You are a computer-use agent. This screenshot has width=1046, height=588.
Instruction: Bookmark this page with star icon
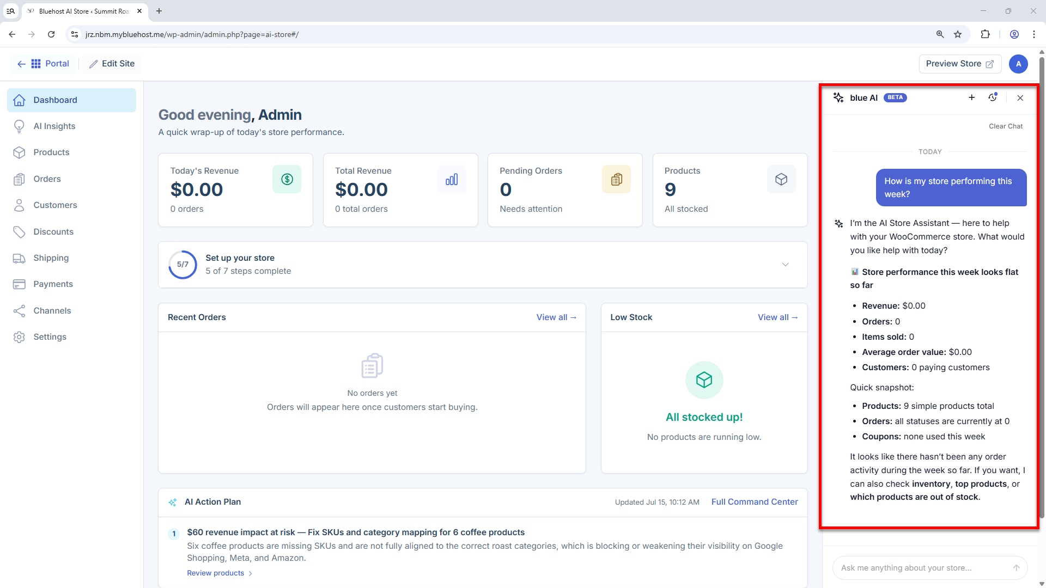[958, 34]
